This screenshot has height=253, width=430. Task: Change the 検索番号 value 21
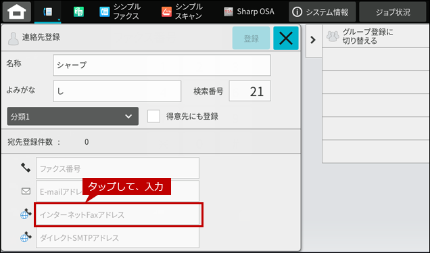(250, 91)
